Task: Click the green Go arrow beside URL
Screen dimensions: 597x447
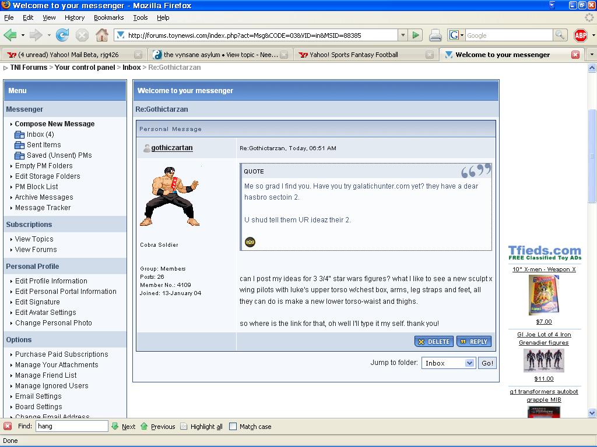Action: tap(416, 36)
